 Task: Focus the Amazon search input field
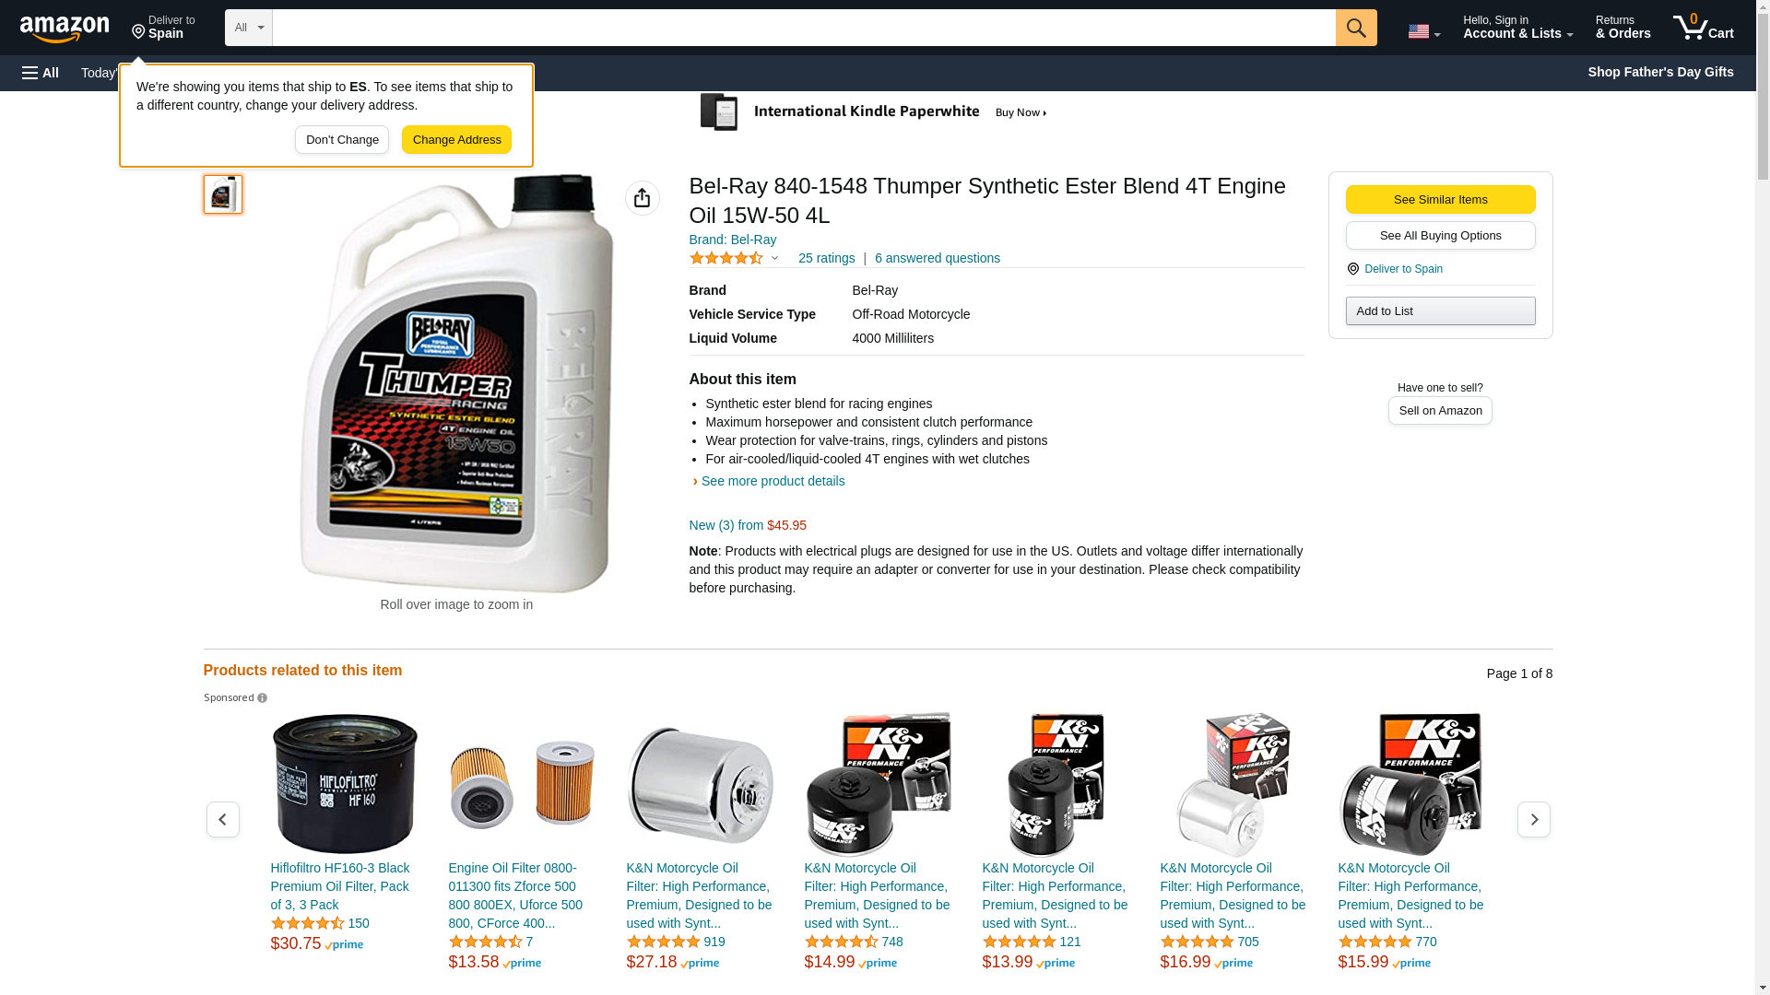point(804,28)
